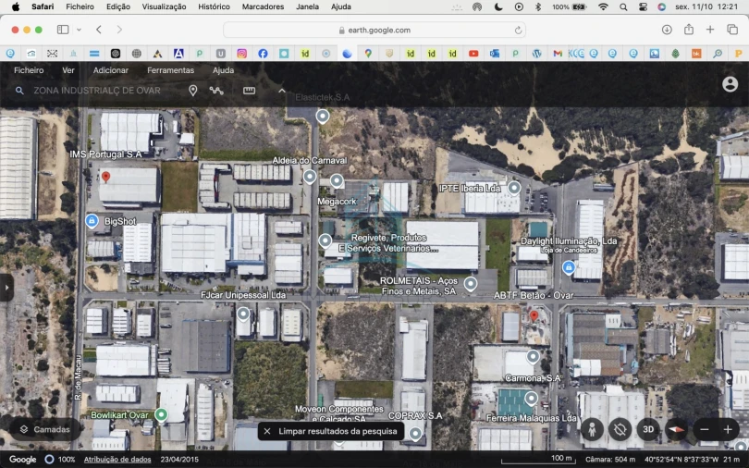
Task: Click the compass to reset north
Action: click(676, 429)
